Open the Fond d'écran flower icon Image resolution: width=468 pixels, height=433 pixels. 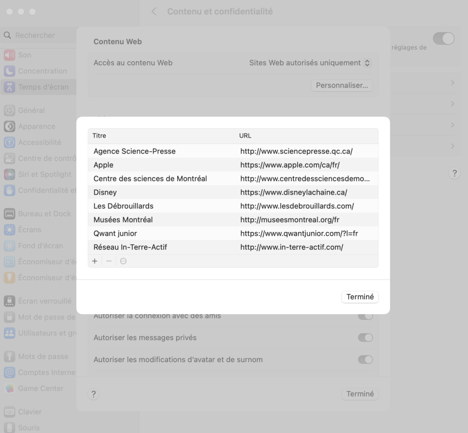10,246
